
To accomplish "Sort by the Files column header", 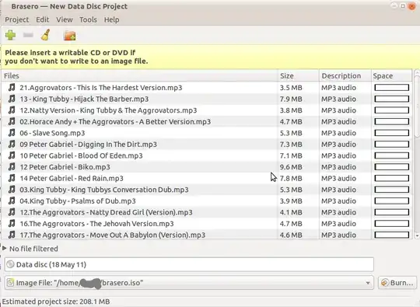I will coord(139,75).
